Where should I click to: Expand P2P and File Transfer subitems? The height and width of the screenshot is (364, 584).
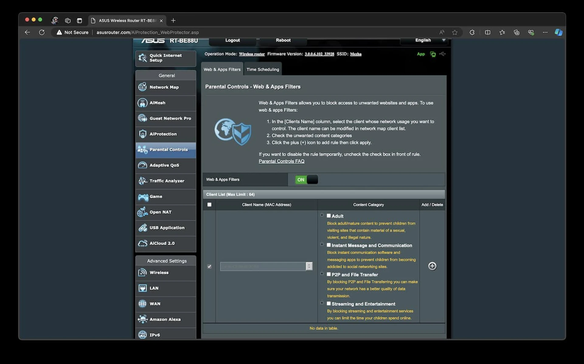[x=322, y=273]
